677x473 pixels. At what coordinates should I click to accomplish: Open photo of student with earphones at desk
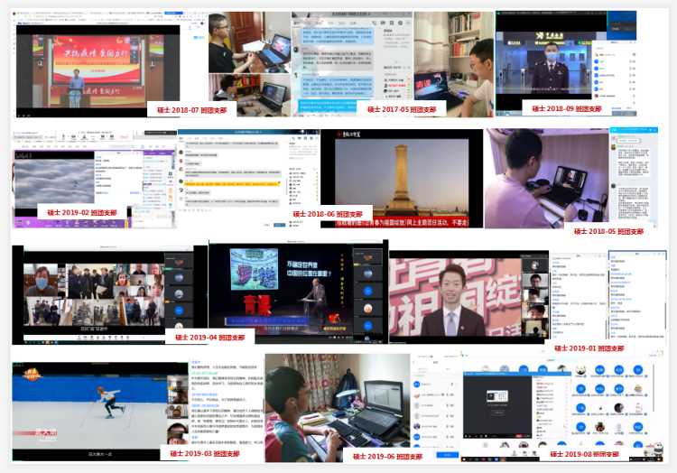(x=338, y=408)
